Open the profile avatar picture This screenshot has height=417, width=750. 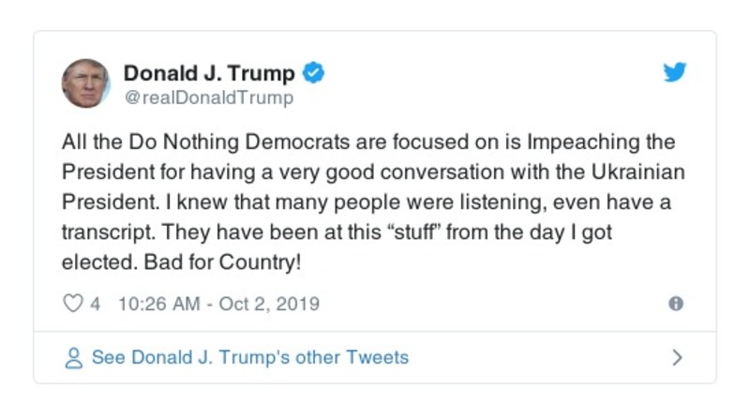click(x=85, y=83)
